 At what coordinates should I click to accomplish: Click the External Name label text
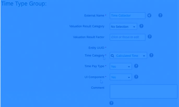coord(94,16)
